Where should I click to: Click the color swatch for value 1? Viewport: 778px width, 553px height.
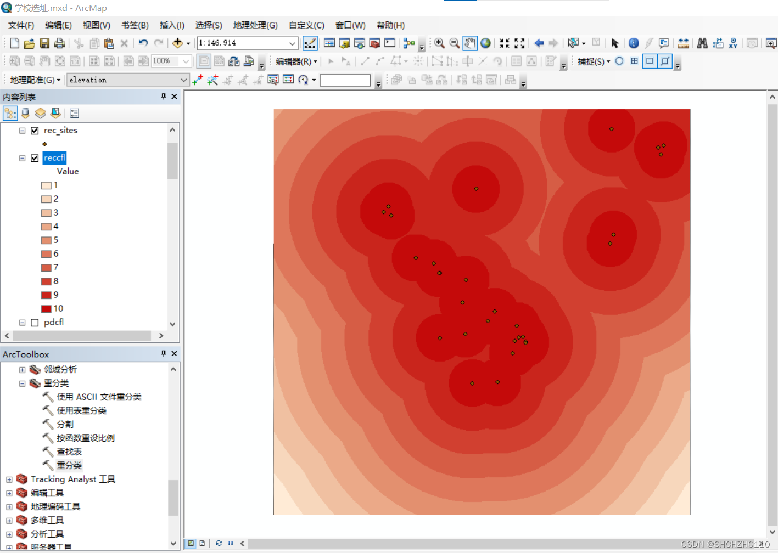click(x=46, y=185)
